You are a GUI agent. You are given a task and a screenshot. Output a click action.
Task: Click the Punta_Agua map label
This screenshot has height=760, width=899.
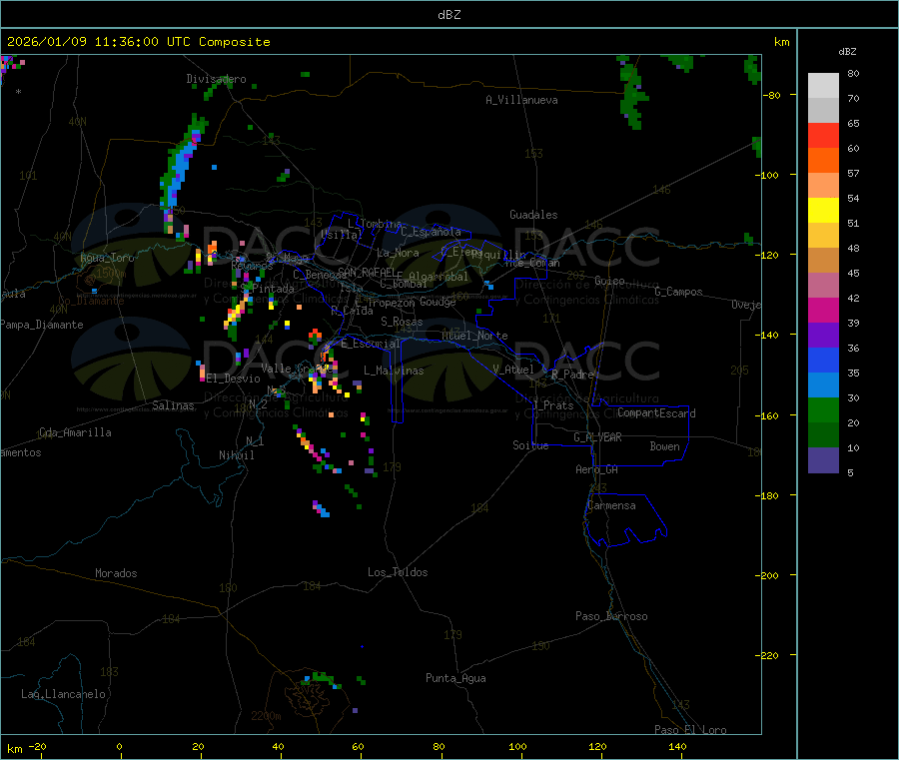pyautogui.click(x=455, y=678)
